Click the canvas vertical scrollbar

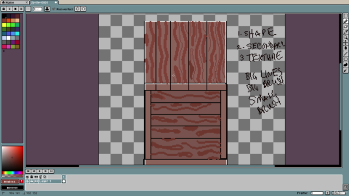click(x=340, y=97)
